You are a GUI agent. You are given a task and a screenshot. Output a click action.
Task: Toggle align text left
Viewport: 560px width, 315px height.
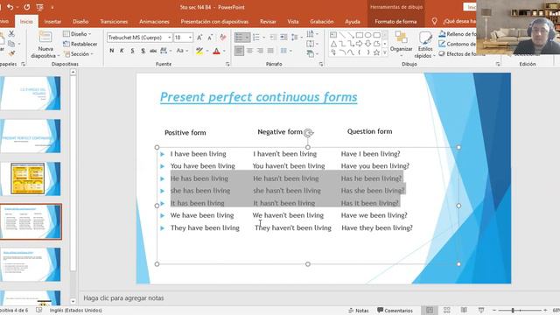pos(239,51)
